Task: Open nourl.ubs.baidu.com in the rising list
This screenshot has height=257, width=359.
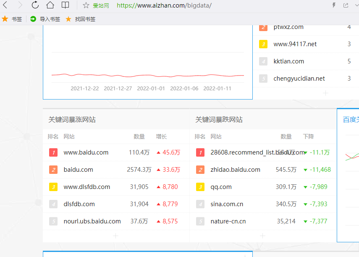Action: pyautogui.click(x=92, y=221)
